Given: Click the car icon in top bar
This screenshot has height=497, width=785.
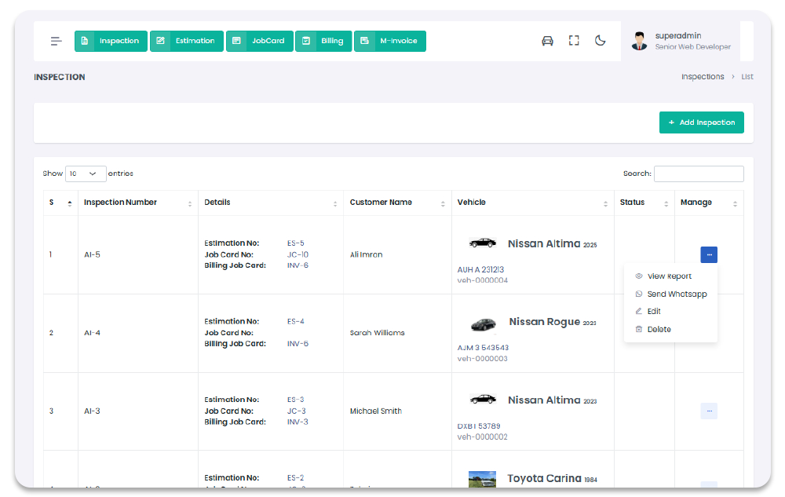Looking at the screenshot, I should pyautogui.click(x=547, y=41).
